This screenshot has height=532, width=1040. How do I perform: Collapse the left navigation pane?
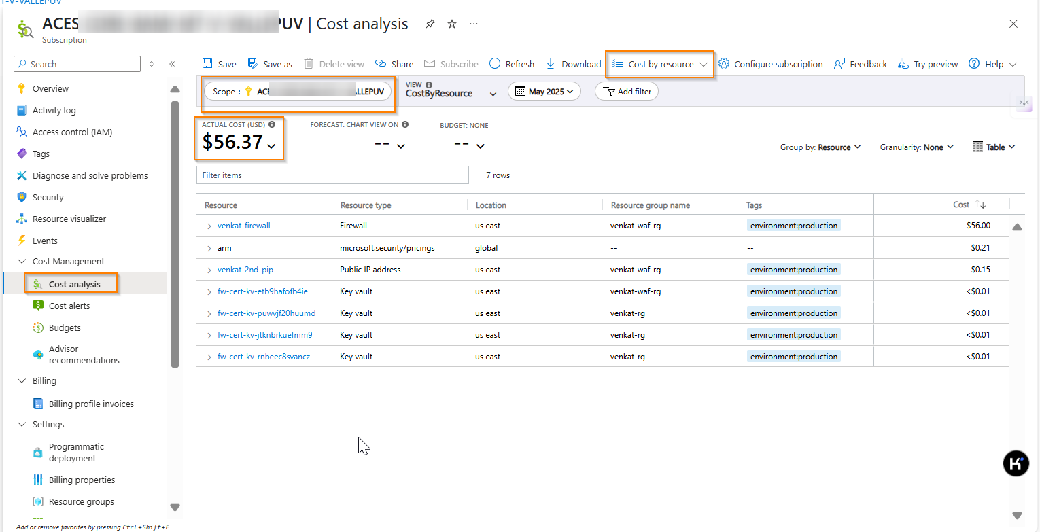click(172, 63)
